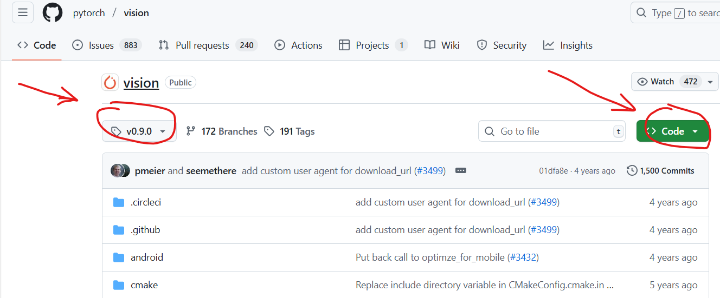View the 172 Branches link

pos(221,131)
